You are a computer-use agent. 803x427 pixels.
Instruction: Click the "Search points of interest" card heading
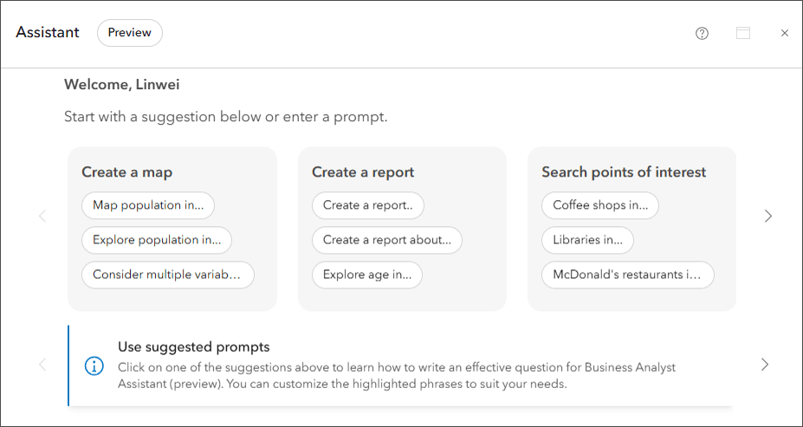pos(624,172)
